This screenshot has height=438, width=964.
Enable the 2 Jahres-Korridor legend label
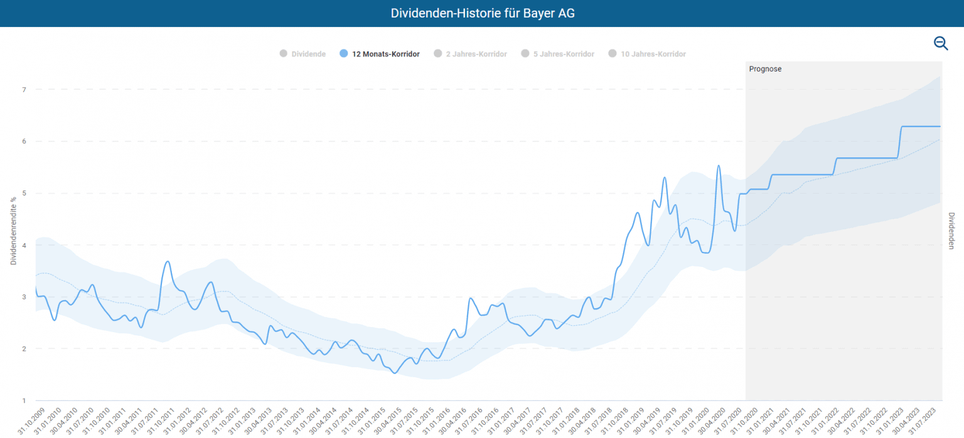tap(476, 55)
